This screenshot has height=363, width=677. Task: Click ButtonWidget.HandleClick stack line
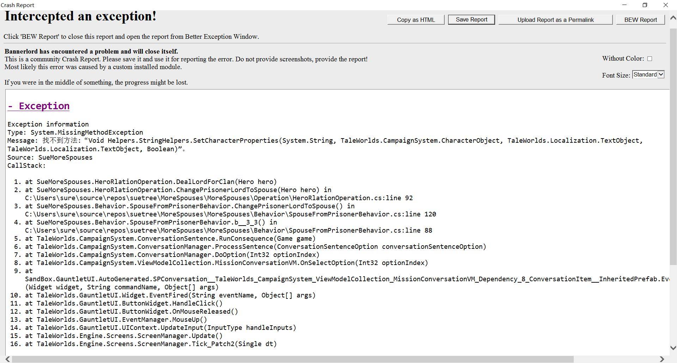pos(124,303)
